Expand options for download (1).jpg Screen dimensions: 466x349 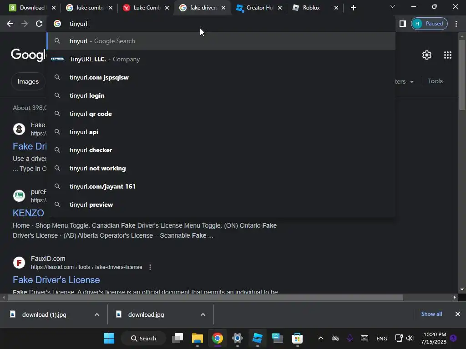point(97,314)
